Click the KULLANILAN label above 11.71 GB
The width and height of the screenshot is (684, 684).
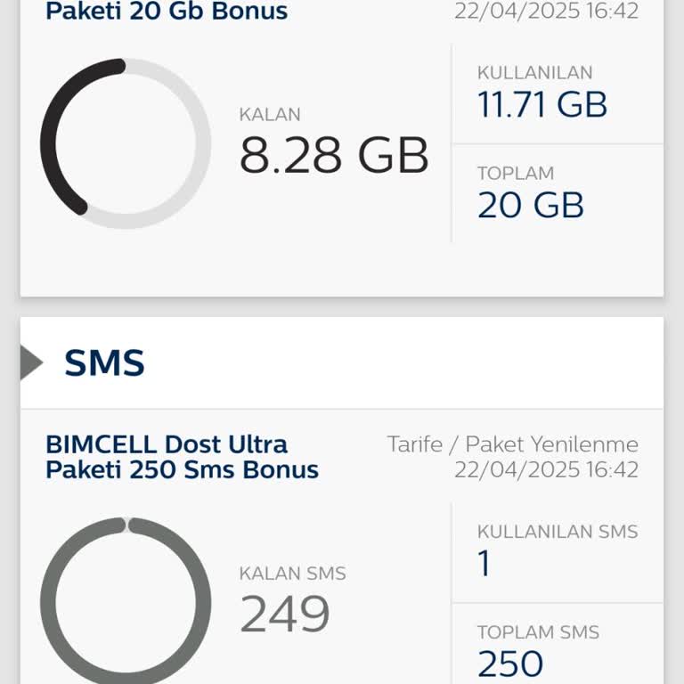[x=534, y=73]
